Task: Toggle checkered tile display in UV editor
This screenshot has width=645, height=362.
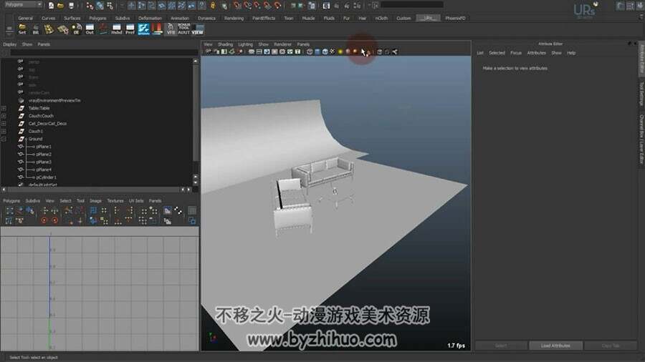Action: pyautogui.click(x=178, y=210)
